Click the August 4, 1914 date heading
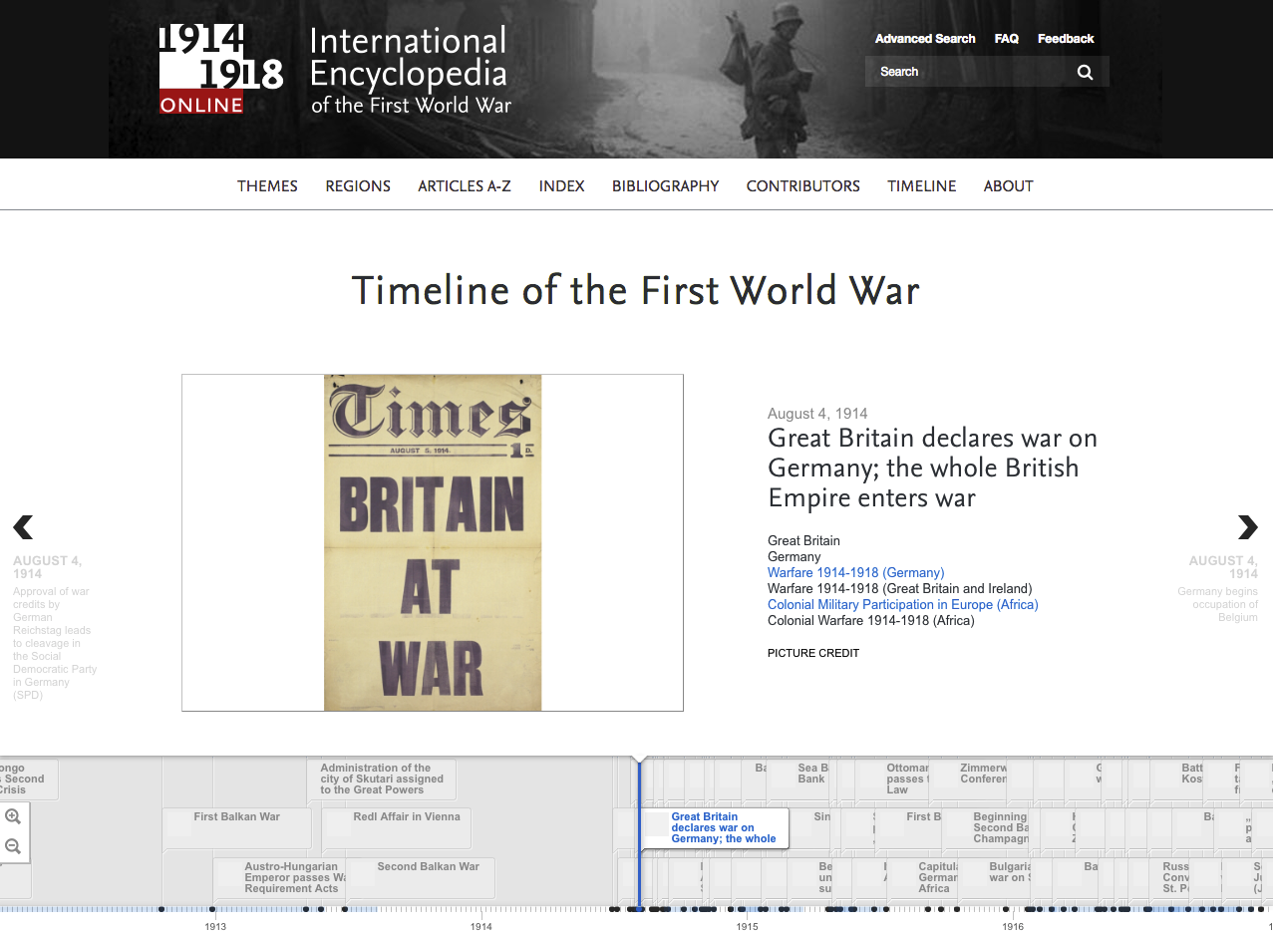 click(817, 414)
